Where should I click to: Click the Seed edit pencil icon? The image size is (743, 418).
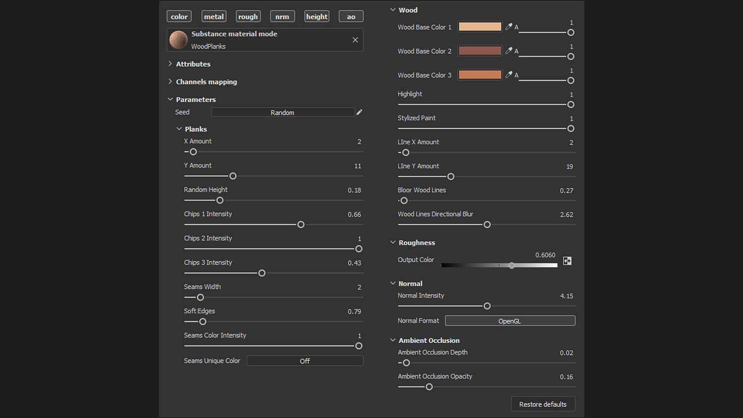pos(360,112)
